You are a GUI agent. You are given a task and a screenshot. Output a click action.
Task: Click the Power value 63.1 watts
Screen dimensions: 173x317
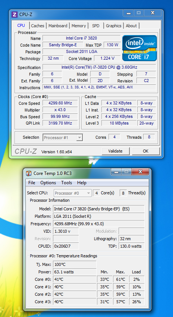click(75, 272)
